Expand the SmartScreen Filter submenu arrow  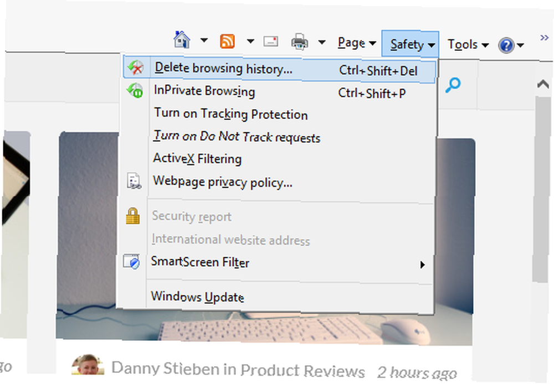422,264
